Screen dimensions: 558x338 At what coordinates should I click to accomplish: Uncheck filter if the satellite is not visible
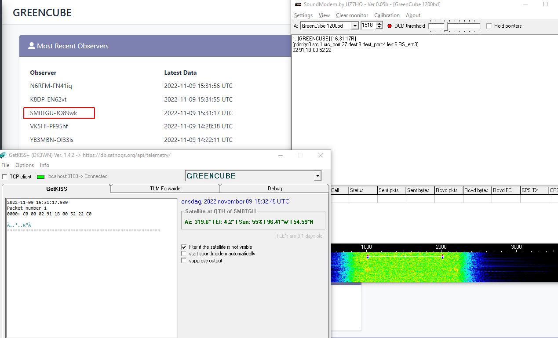click(x=184, y=247)
